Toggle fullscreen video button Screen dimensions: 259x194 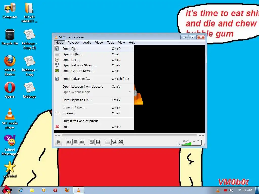(x=91, y=142)
